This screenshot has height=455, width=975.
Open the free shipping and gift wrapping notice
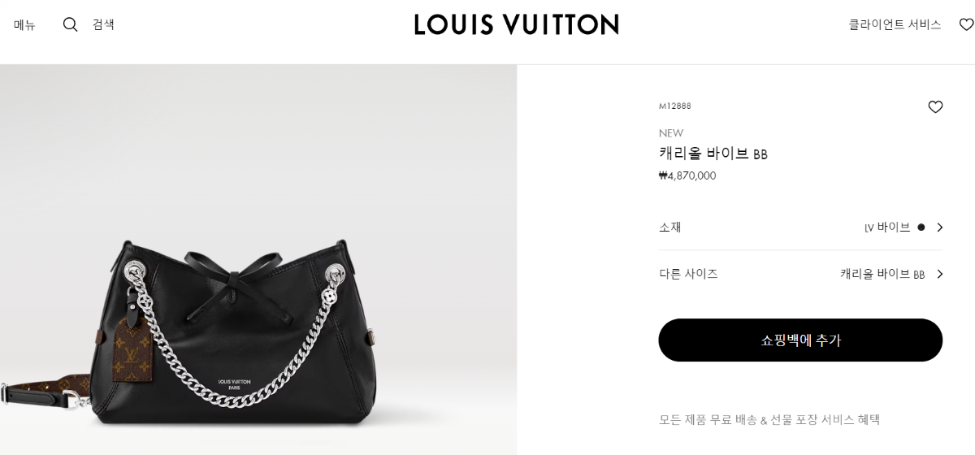pos(769,420)
